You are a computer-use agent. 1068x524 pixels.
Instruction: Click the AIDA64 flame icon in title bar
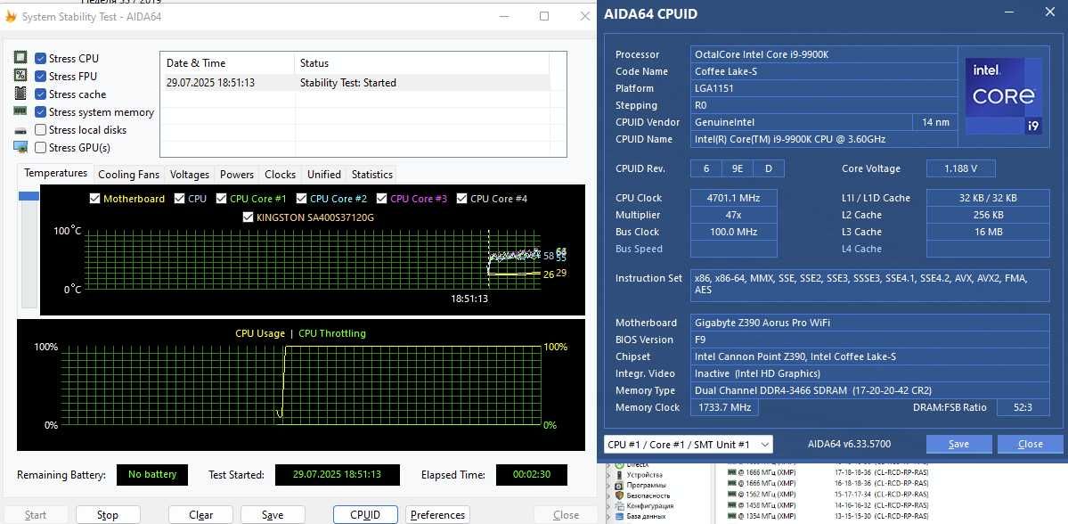click(10, 16)
